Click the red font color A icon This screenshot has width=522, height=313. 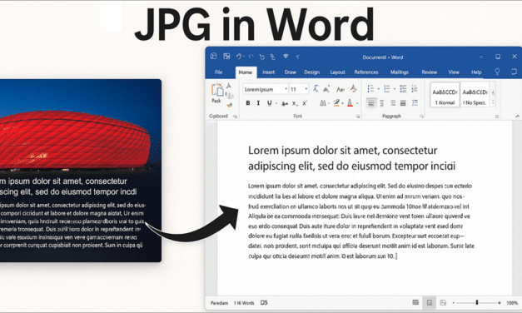(x=350, y=103)
